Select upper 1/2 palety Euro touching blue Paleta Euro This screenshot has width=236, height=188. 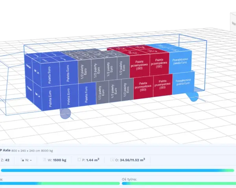point(85,72)
